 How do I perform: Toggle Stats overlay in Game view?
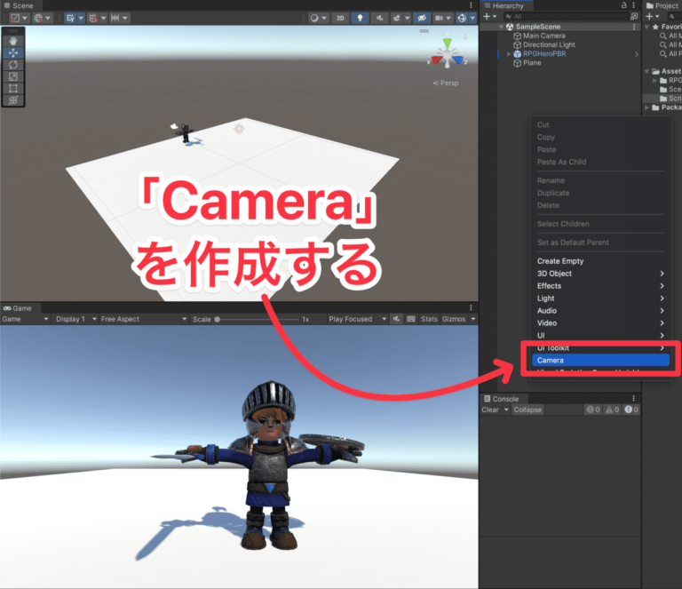tap(429, 319)
